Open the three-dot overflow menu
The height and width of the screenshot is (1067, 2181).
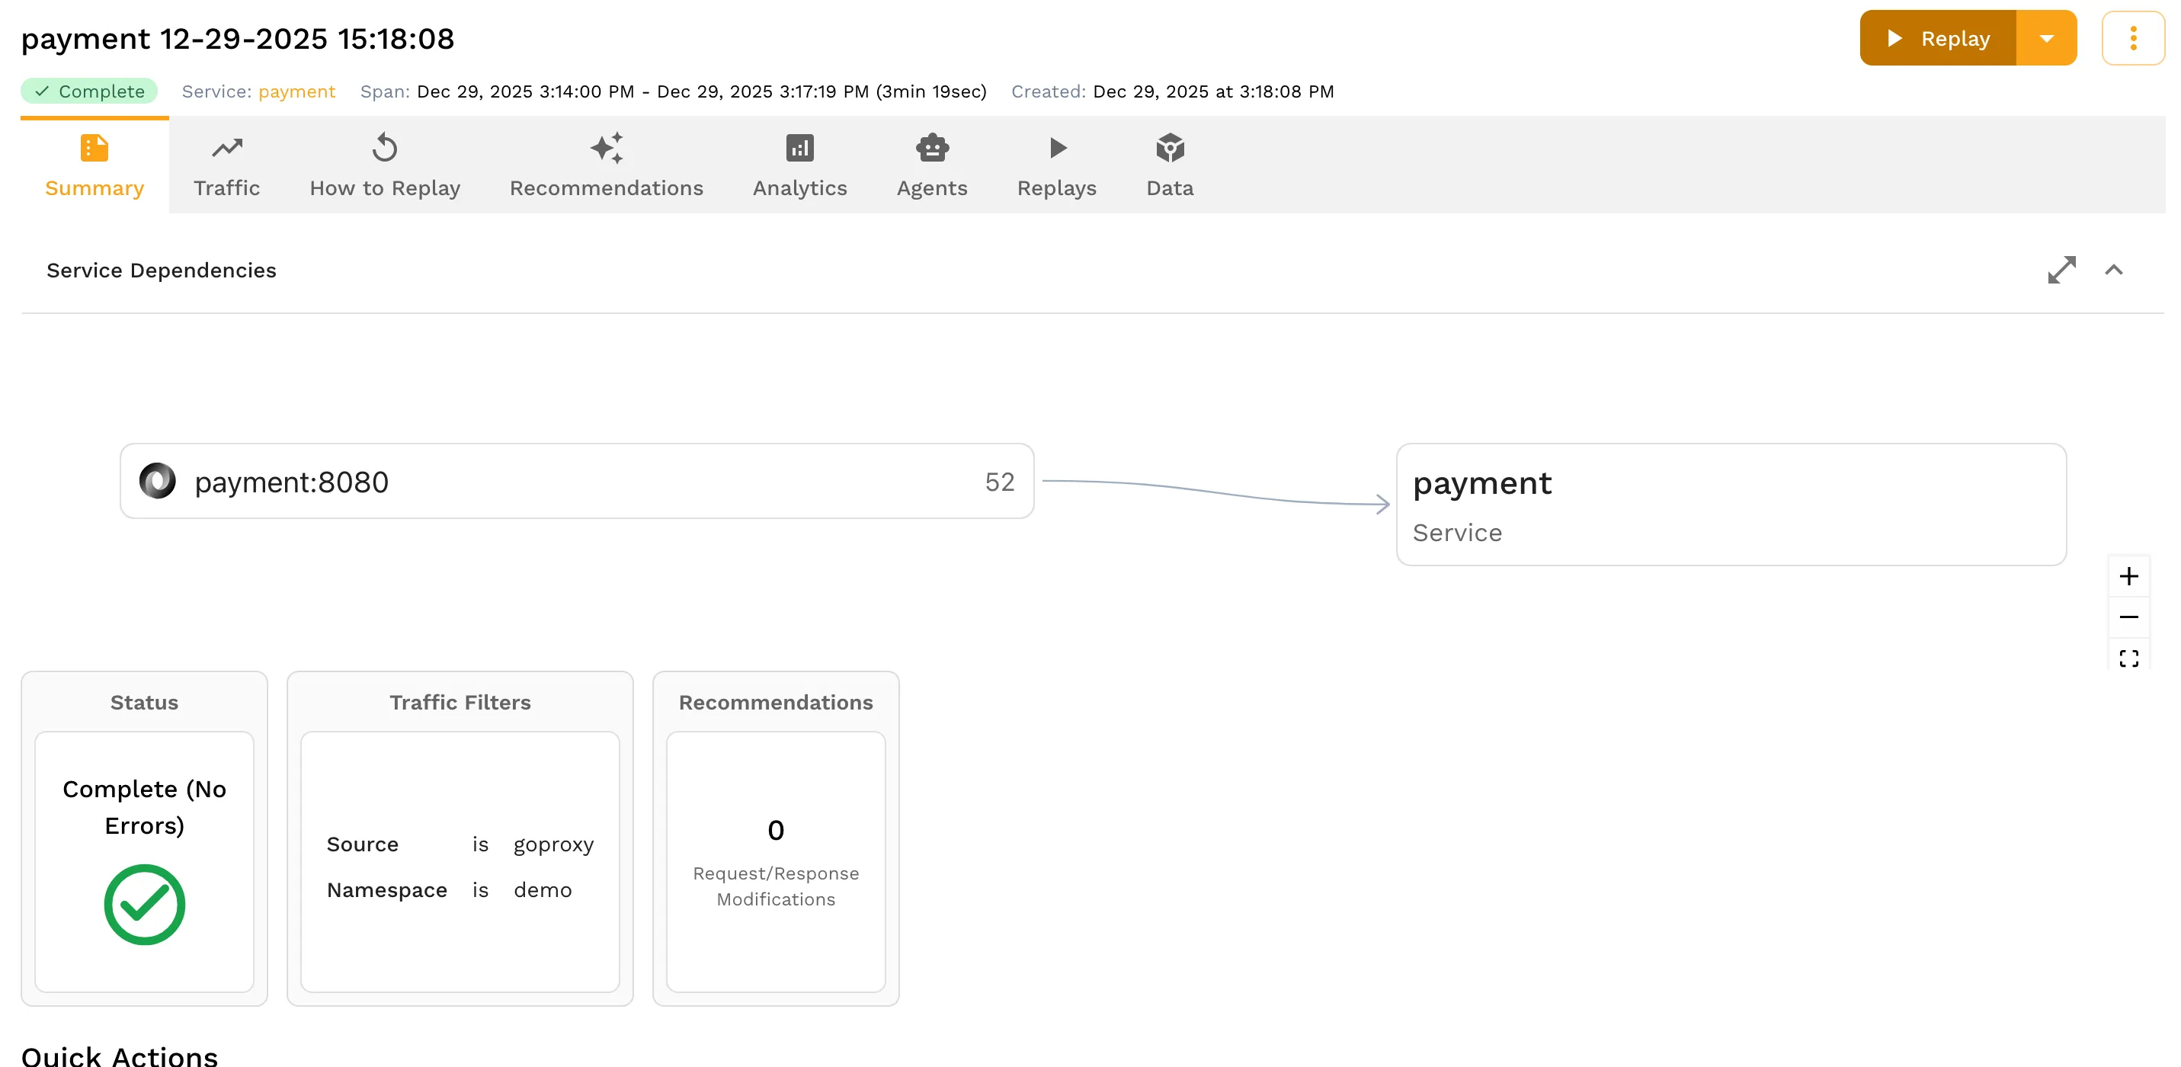2133,37
